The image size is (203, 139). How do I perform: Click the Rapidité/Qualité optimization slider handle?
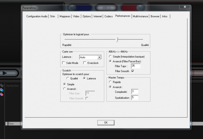point(117,40)
